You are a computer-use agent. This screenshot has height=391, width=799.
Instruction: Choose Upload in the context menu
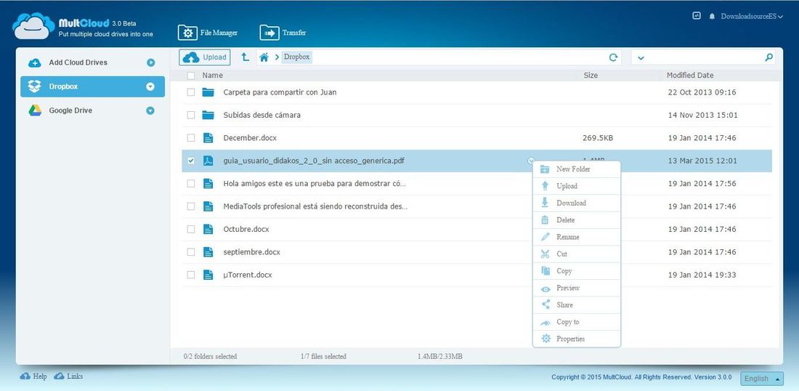[576, 186]
